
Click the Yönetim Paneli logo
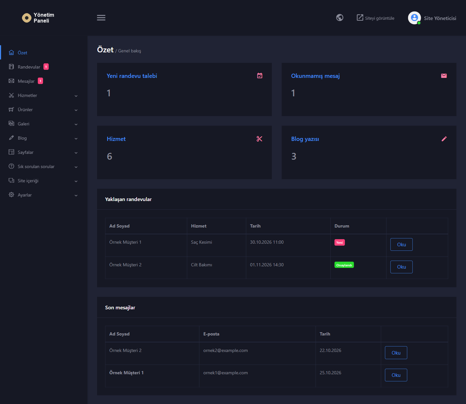coord(38,18)
